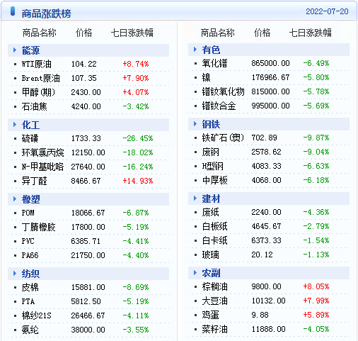Screen dimensions: 358x341
Task: Click the right 价格 column header
Action: pyautogui.click(x=262, y=33)
